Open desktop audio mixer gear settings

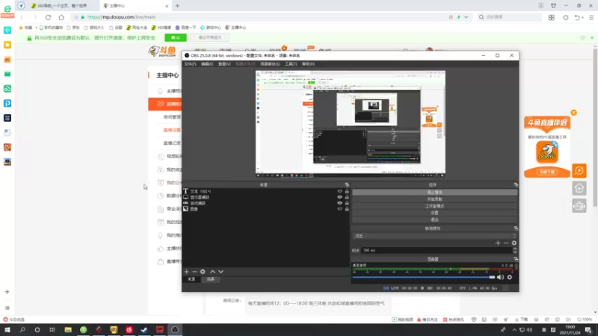pyautogui.click(x=510, y=277)
